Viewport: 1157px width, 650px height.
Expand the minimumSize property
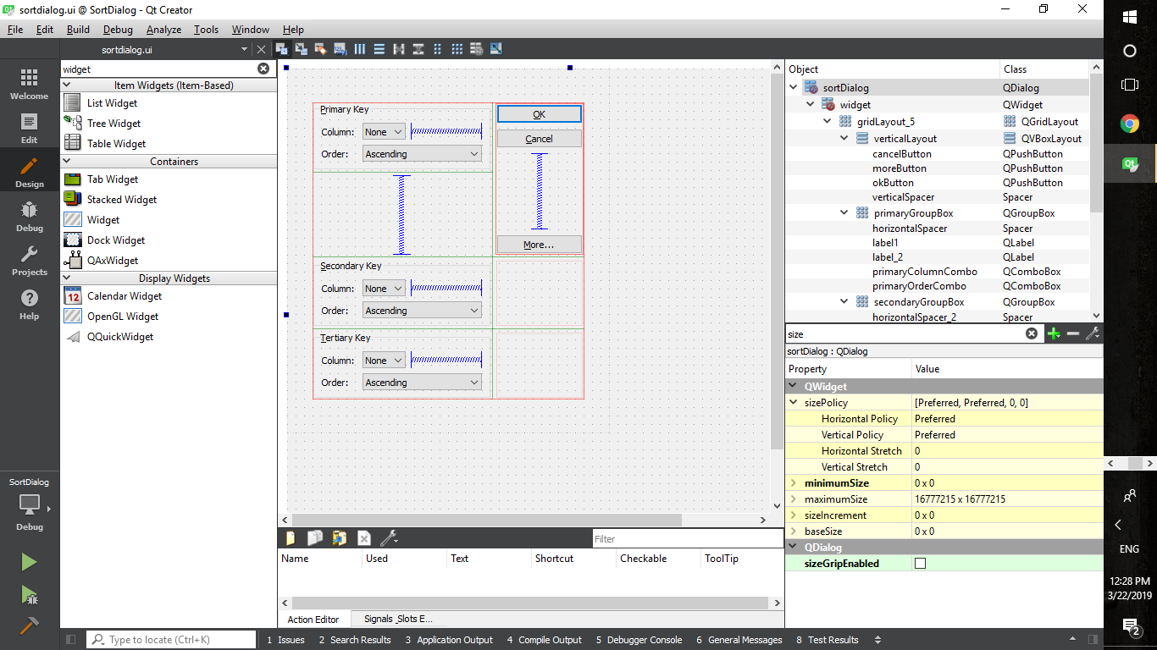[794, 483]
